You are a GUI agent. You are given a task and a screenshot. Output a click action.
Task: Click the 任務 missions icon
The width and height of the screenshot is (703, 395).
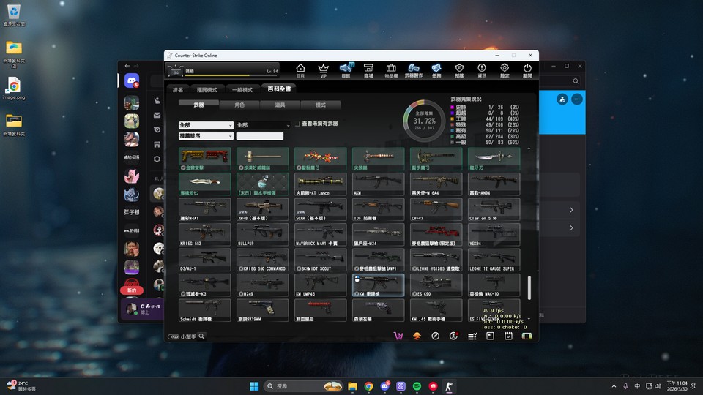436,69
